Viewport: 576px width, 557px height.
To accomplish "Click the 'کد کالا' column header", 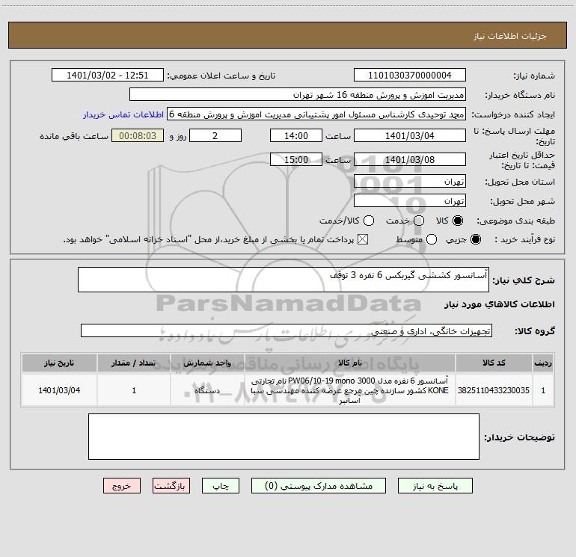I will (494, 363).
